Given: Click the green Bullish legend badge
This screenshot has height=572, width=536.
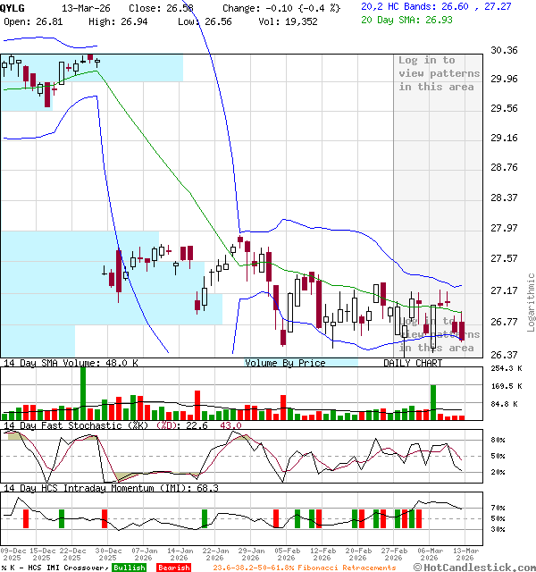Looking at the screenshot, I should [130, 567].
